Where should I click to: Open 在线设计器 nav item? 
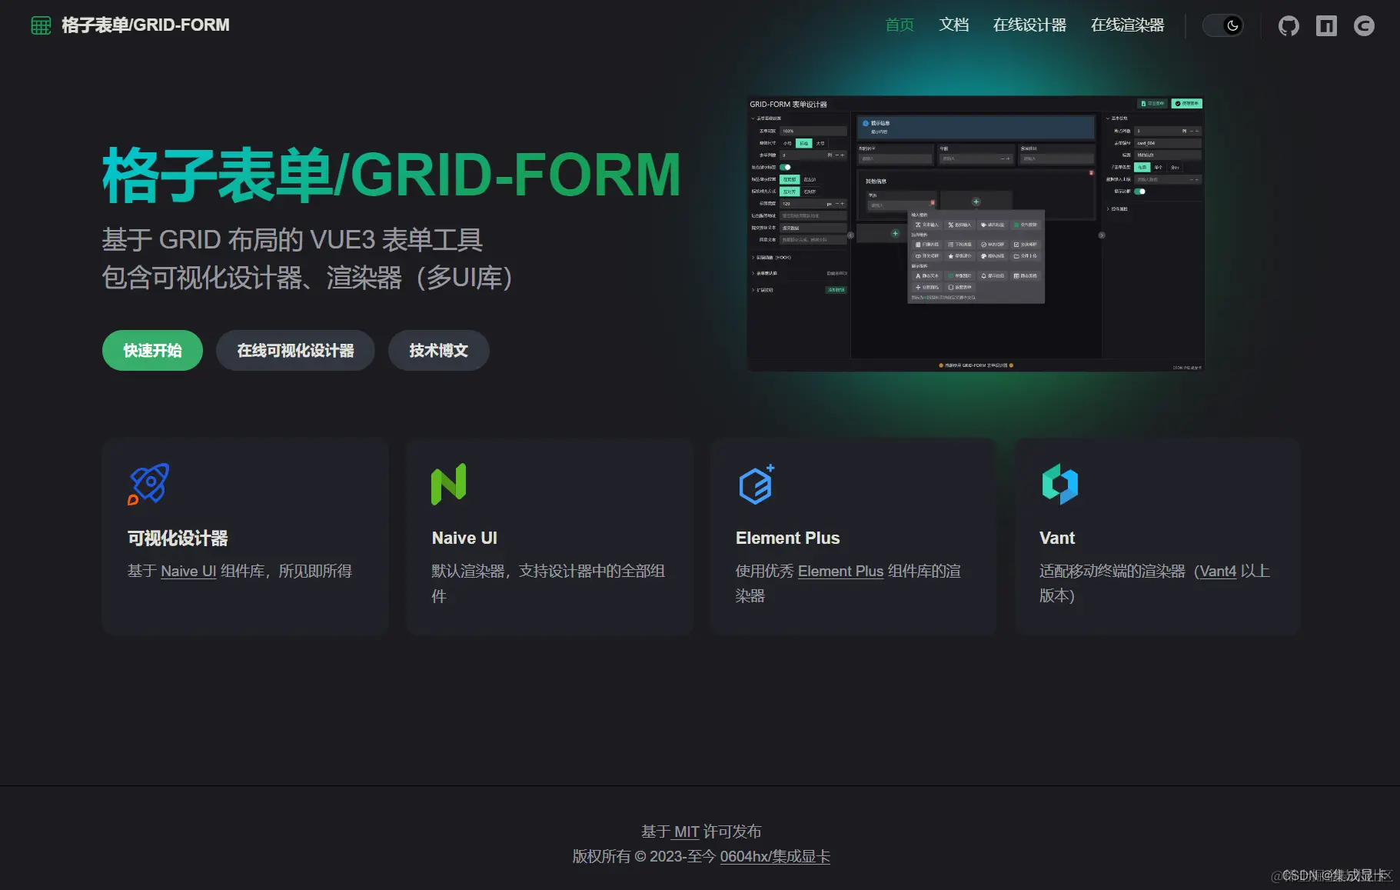(1029, 25)
